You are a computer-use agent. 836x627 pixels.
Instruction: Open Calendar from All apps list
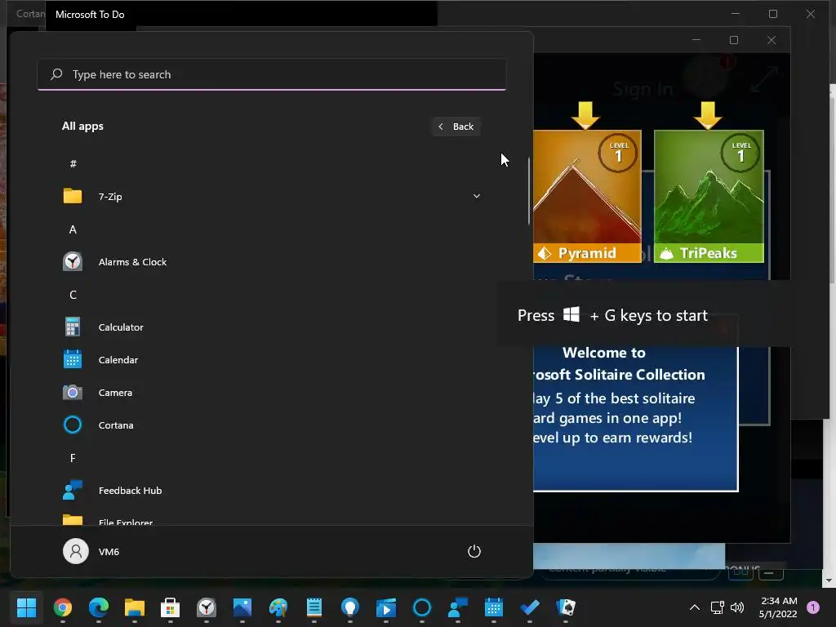(x=271, y=360)
